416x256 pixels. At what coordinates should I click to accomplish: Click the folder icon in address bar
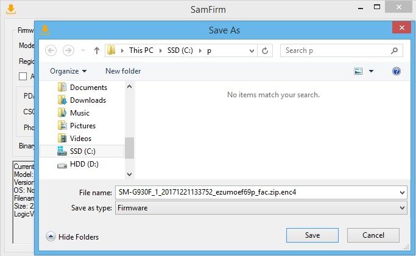(x=111, y=50)
